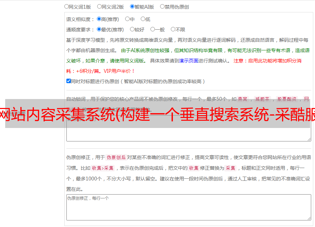The height and width of the screenshot is (227, 315).
Task: Set 语义相似度 to 中
Action: pos(127,19)
